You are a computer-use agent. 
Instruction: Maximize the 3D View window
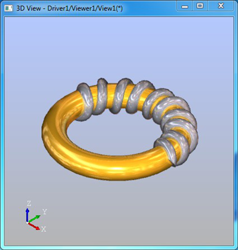pos(200,6)
